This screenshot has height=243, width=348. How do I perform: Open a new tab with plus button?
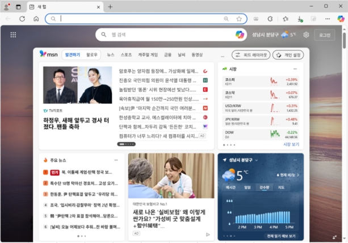coord(110,7)
